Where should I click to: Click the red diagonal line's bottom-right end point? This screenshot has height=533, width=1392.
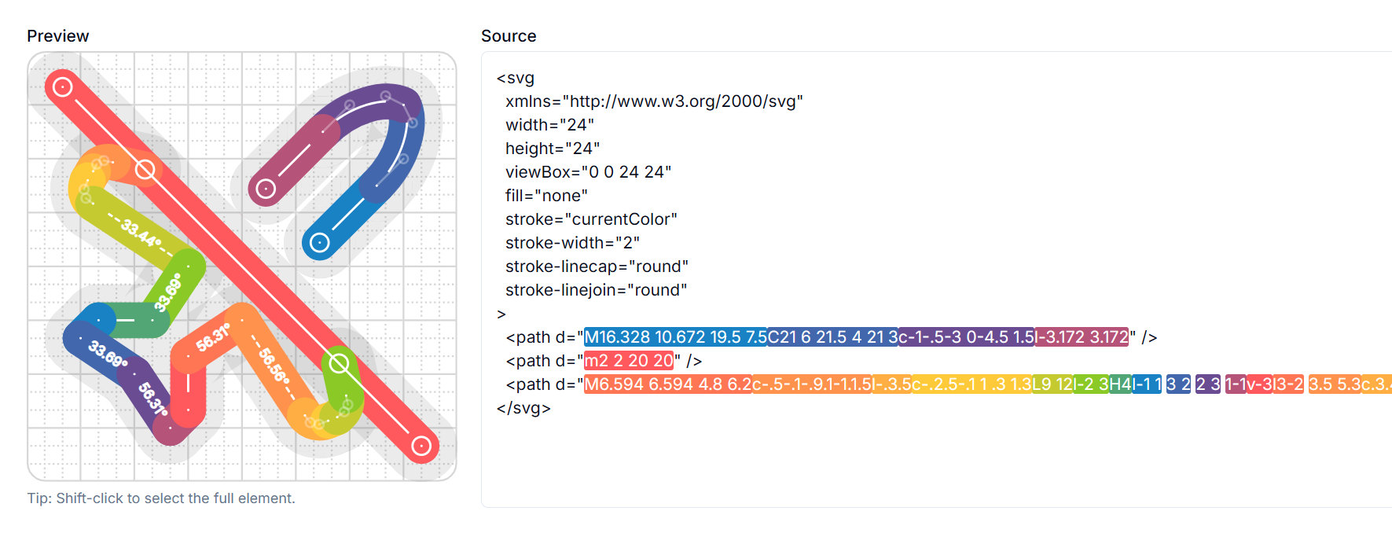pos(421,446)
